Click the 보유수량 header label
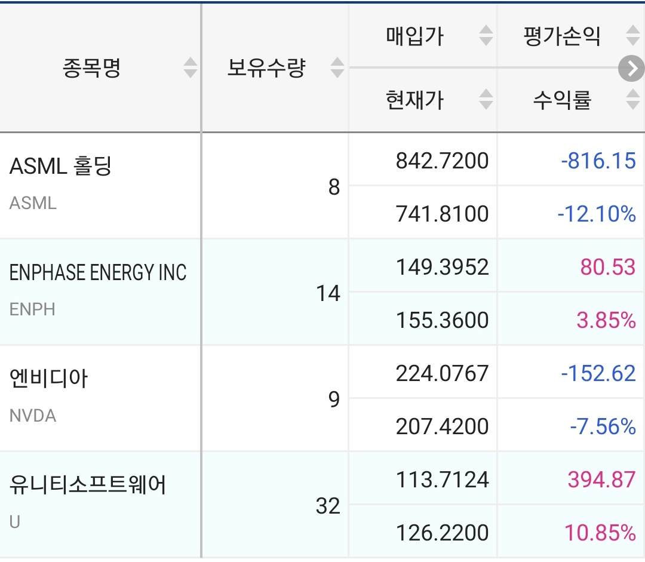Viewport: 645px width, 562px height. pos(266,67)
